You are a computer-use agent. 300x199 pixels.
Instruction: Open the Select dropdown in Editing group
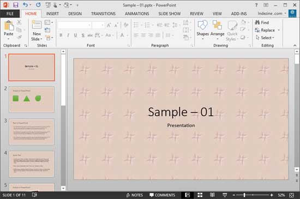tap(265, 38)
